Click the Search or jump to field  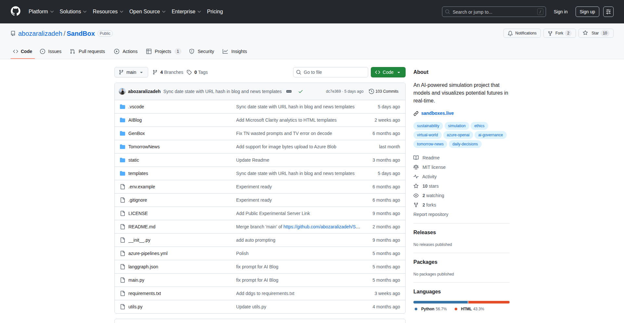(x=494, y=12)
